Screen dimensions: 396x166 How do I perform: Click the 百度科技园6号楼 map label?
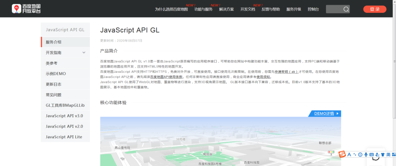[210, 163]
